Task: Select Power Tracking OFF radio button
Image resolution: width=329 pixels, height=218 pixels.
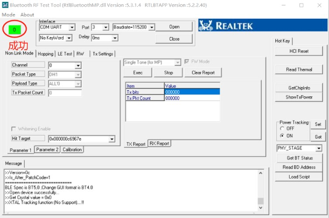Action: (282, 128)
